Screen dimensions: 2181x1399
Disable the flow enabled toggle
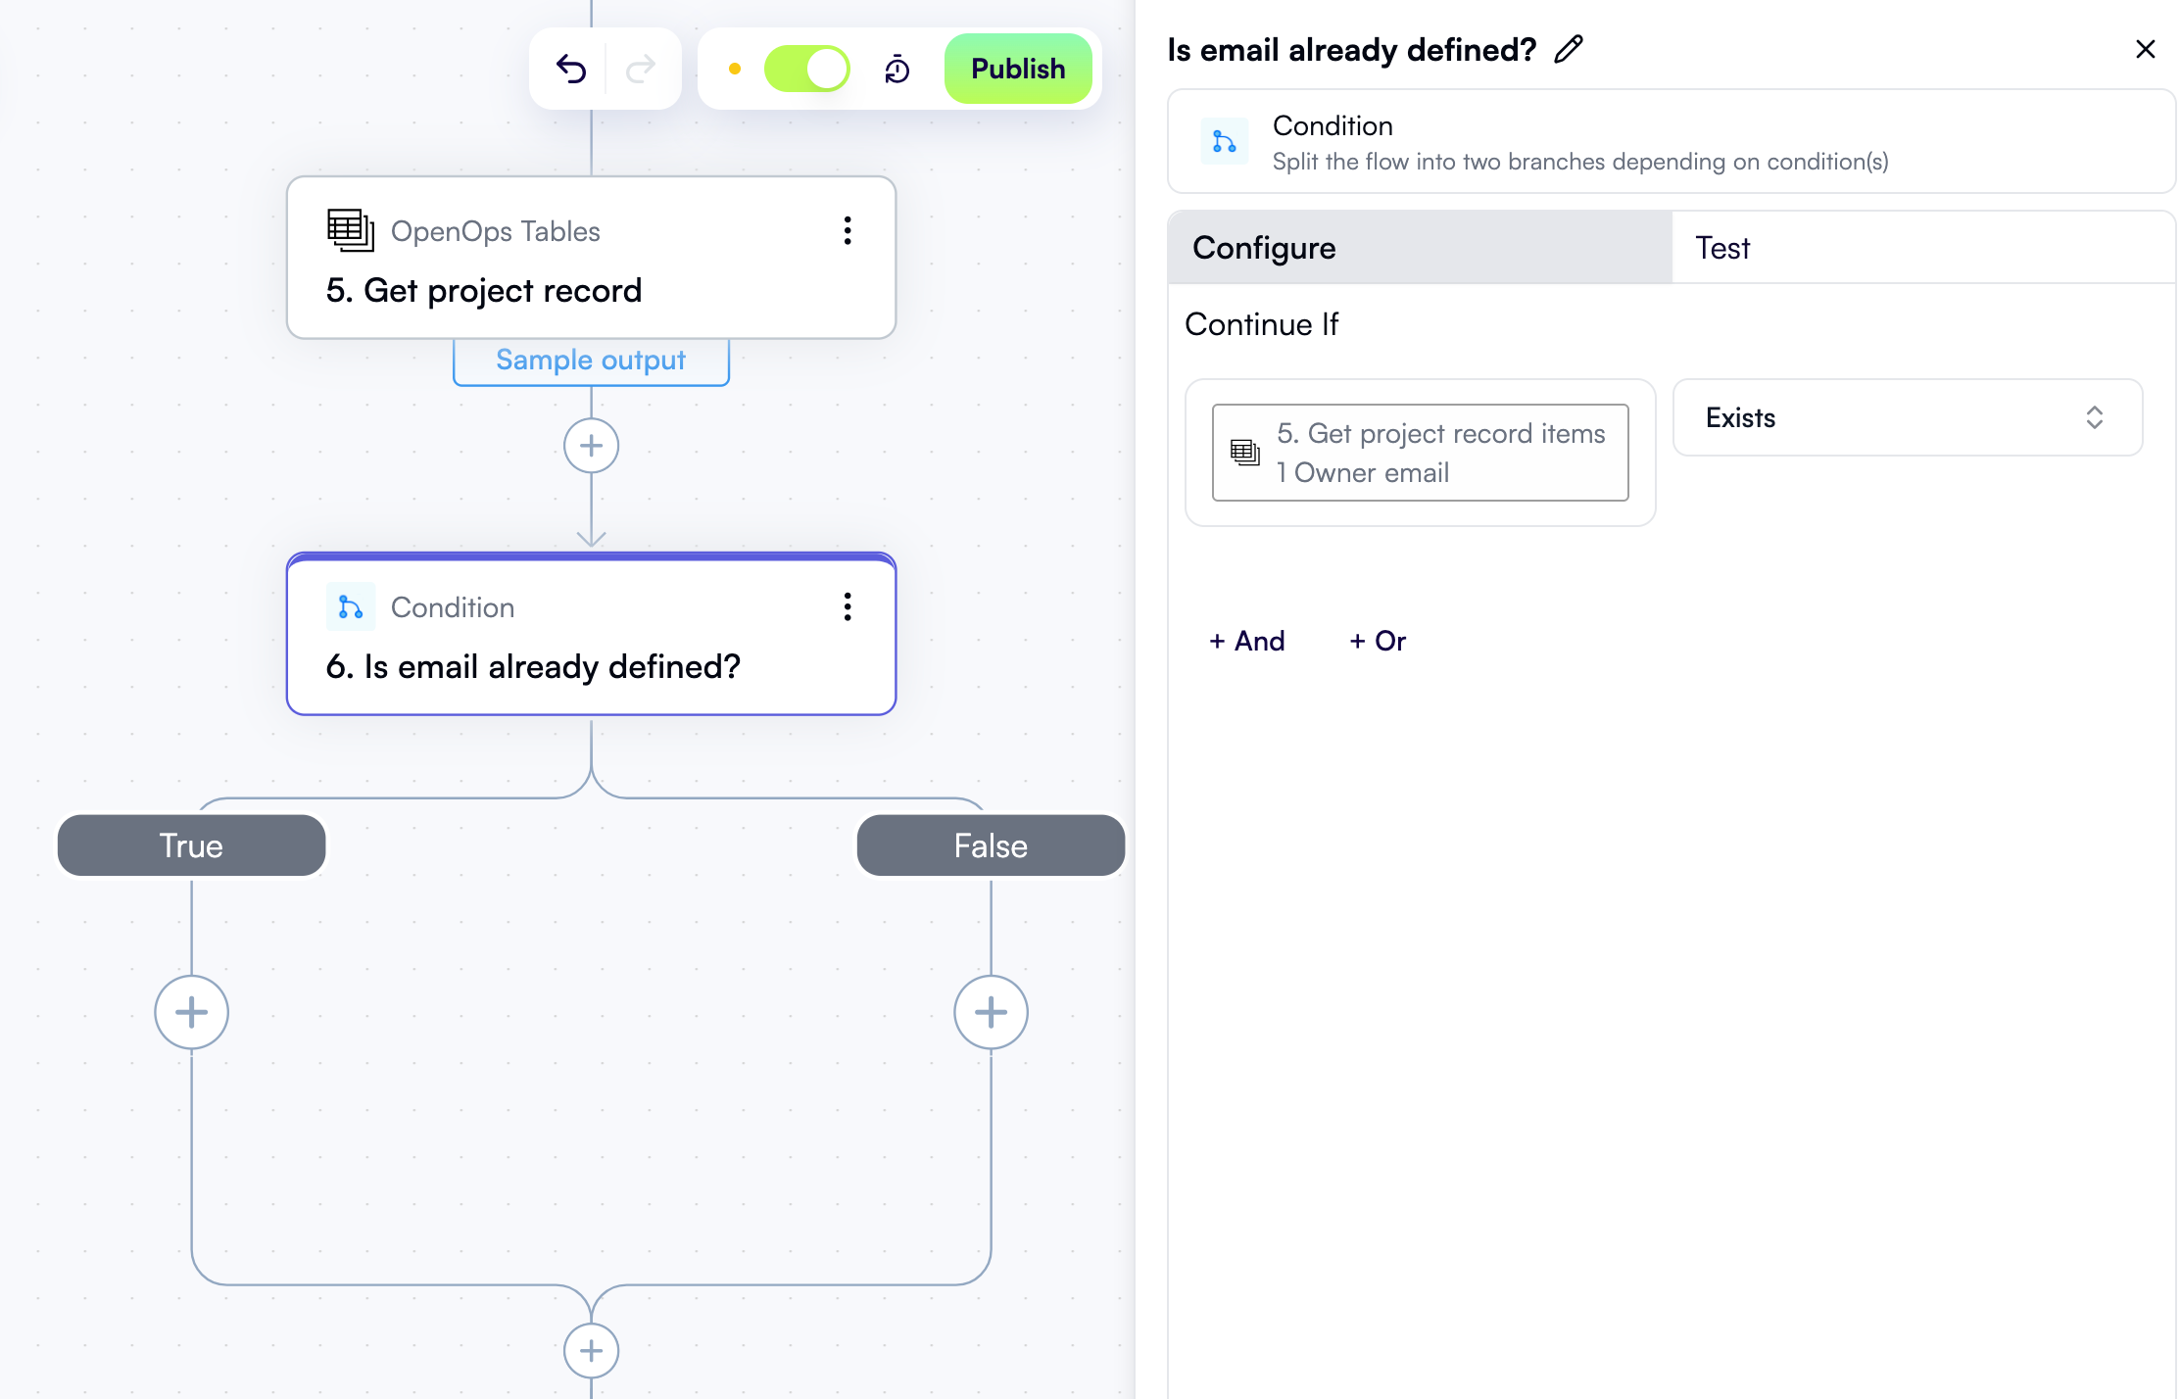(x=807, y=68)
